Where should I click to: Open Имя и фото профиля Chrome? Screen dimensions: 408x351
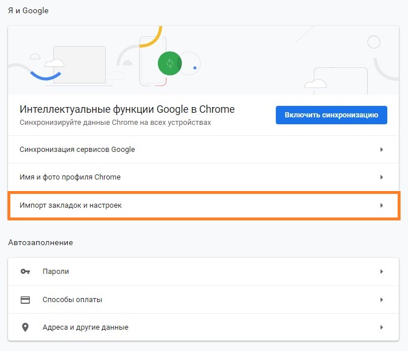(x=70, y=177)
